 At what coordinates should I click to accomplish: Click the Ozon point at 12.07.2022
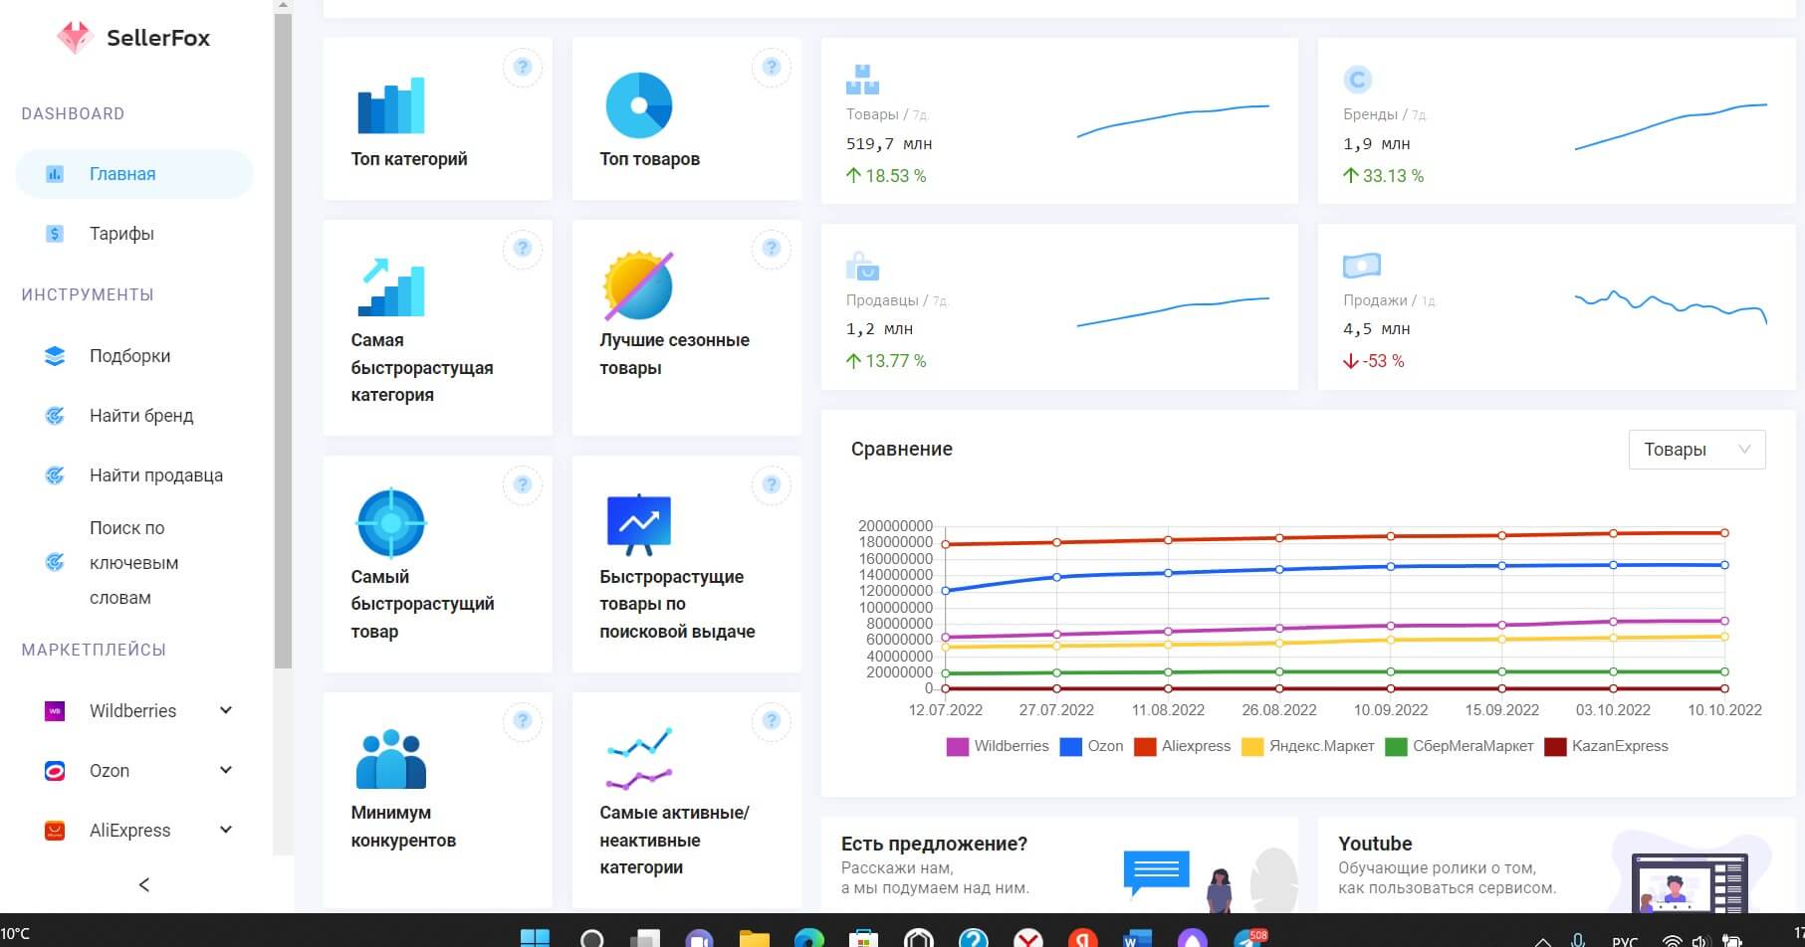tap(946, 591)
